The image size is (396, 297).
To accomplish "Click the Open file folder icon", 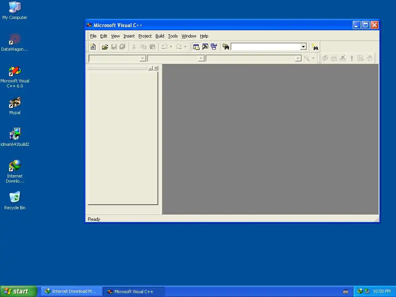I will click(105, 47).
